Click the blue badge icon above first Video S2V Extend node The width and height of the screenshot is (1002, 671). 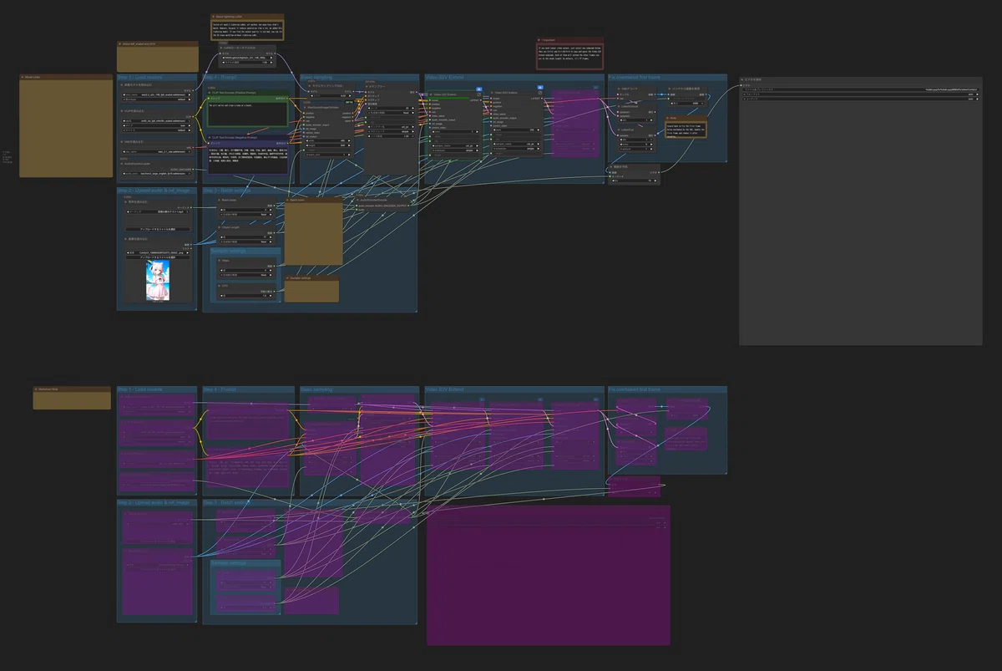tap(479, 89)
